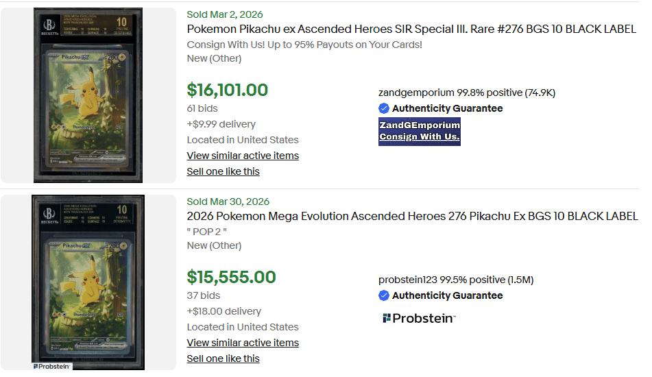Click the Probstein logo under the second seller
652x377 pixels.
click(418, 318)
